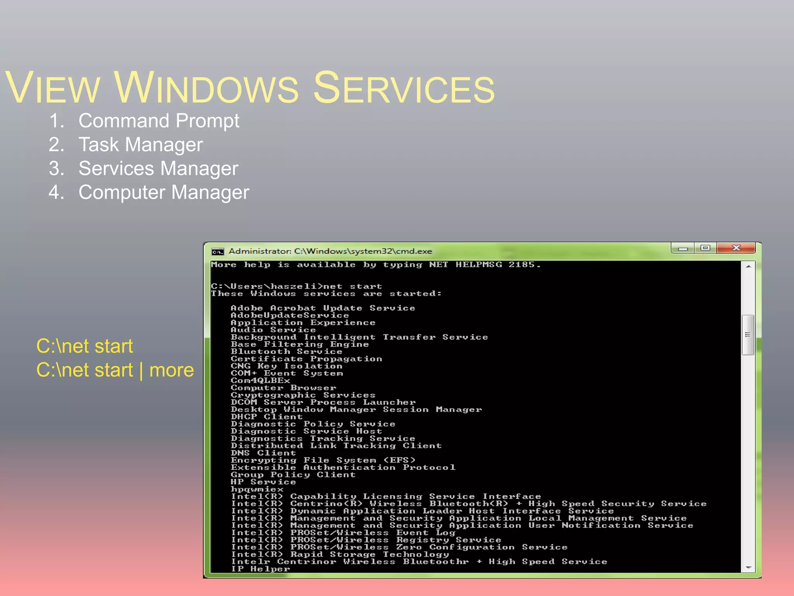The image size is (794, 596).
Task: Minimize the cmd.exe window
Action: 683,248
